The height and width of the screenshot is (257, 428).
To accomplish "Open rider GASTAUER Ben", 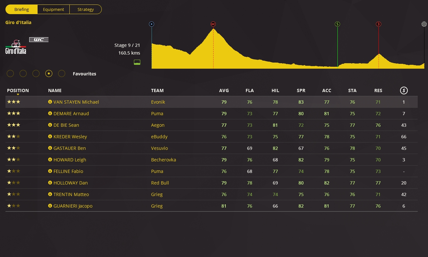I will click(x=70, y=148).
